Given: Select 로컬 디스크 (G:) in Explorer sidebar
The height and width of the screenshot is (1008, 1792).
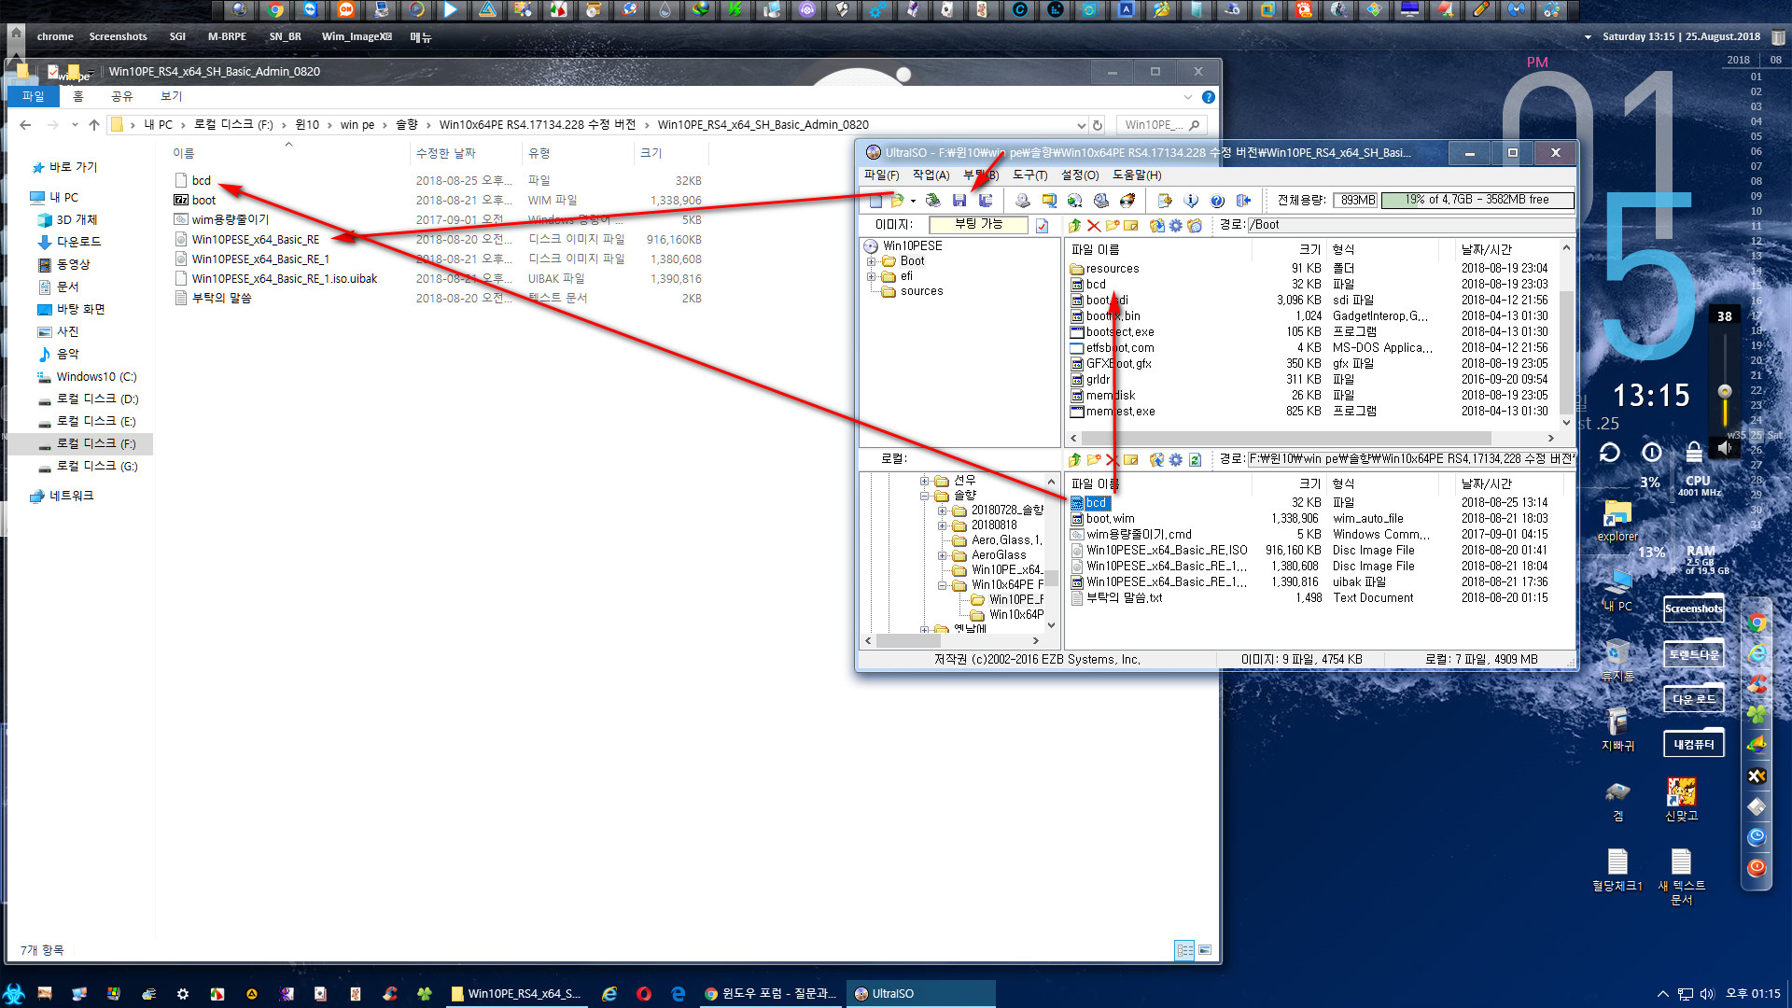Looking at the screenshot, I should [x=96, y=466].
